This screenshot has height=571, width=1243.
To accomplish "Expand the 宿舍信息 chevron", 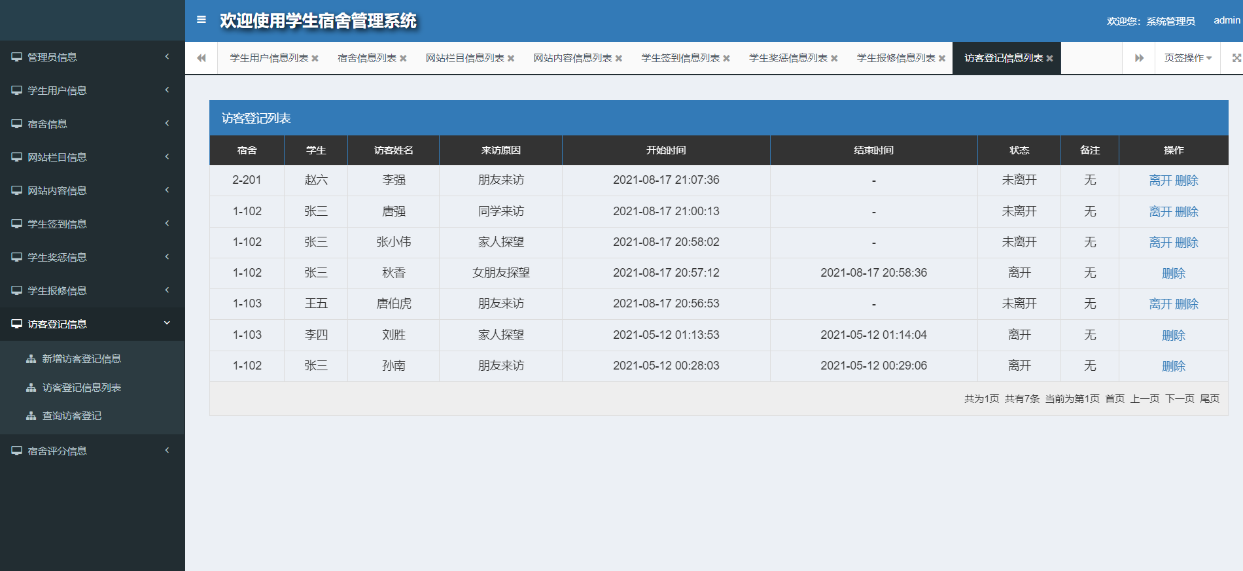I will pos(167,123).
